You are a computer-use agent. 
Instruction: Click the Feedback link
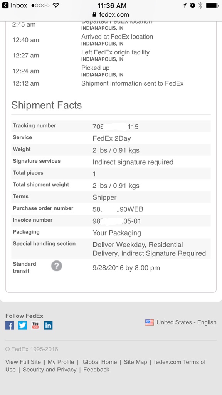click(x=96, y=370)
